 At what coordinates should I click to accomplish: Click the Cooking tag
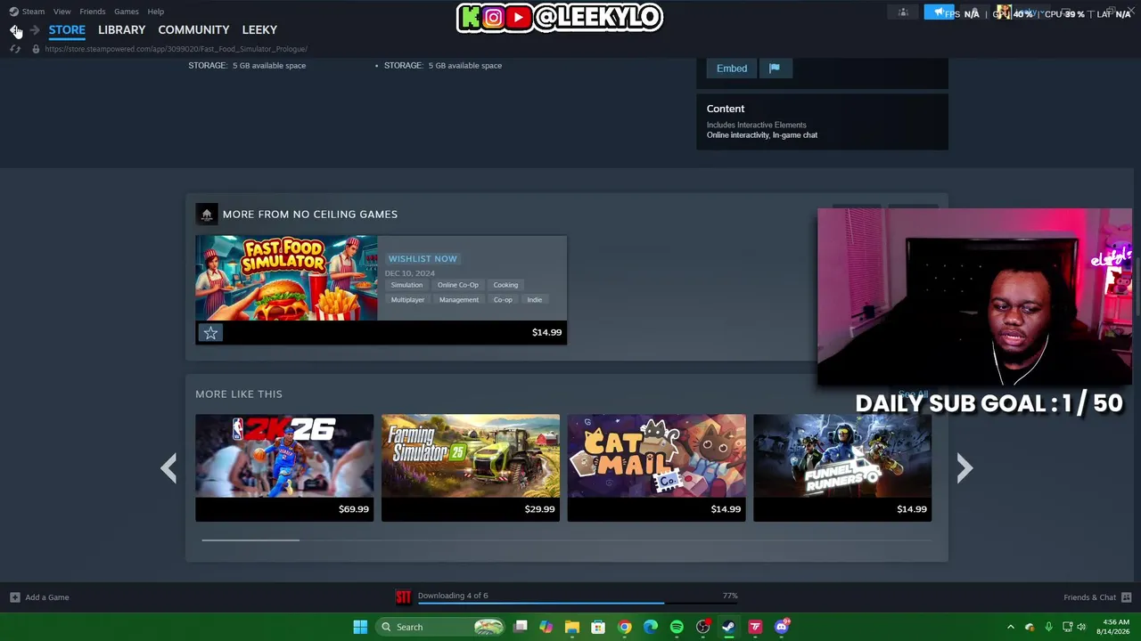pos(505,285)
